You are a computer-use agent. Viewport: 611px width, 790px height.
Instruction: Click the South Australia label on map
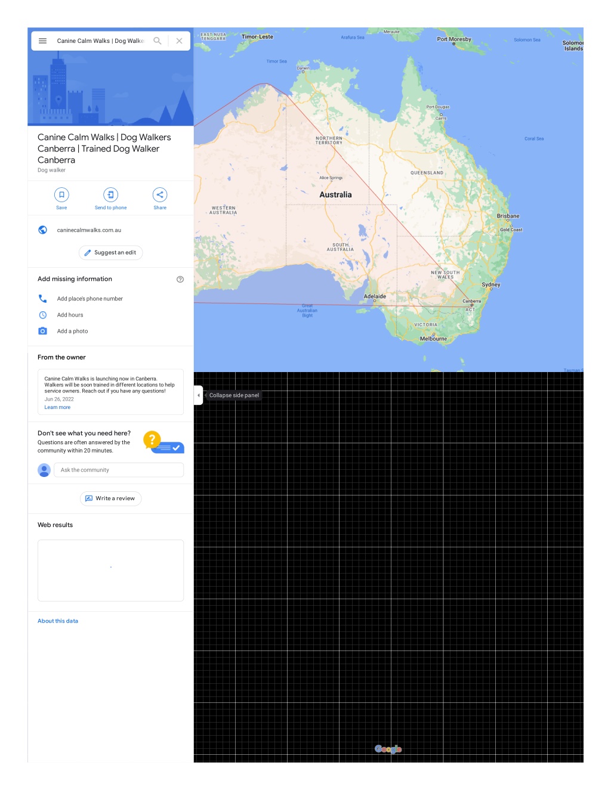click(340, 247)
